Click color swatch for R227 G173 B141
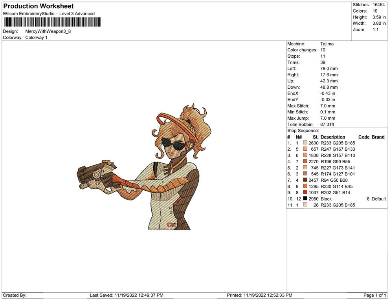389x299 pixels. point(305,168)
